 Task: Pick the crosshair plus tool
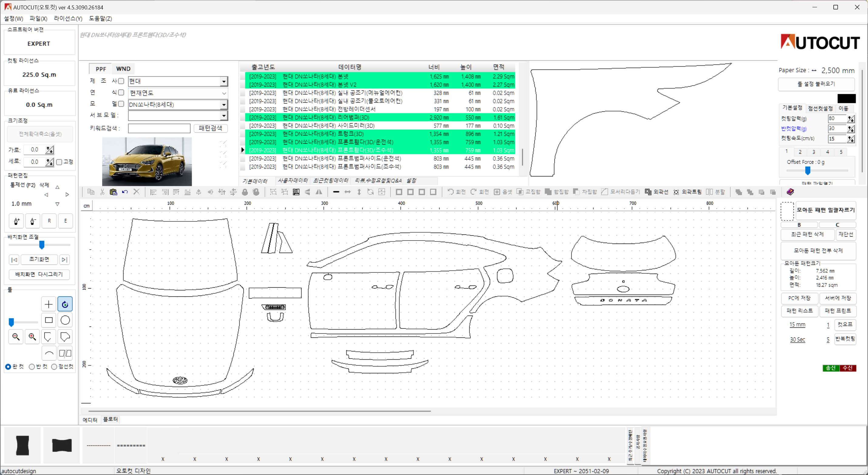coord(49,304)
